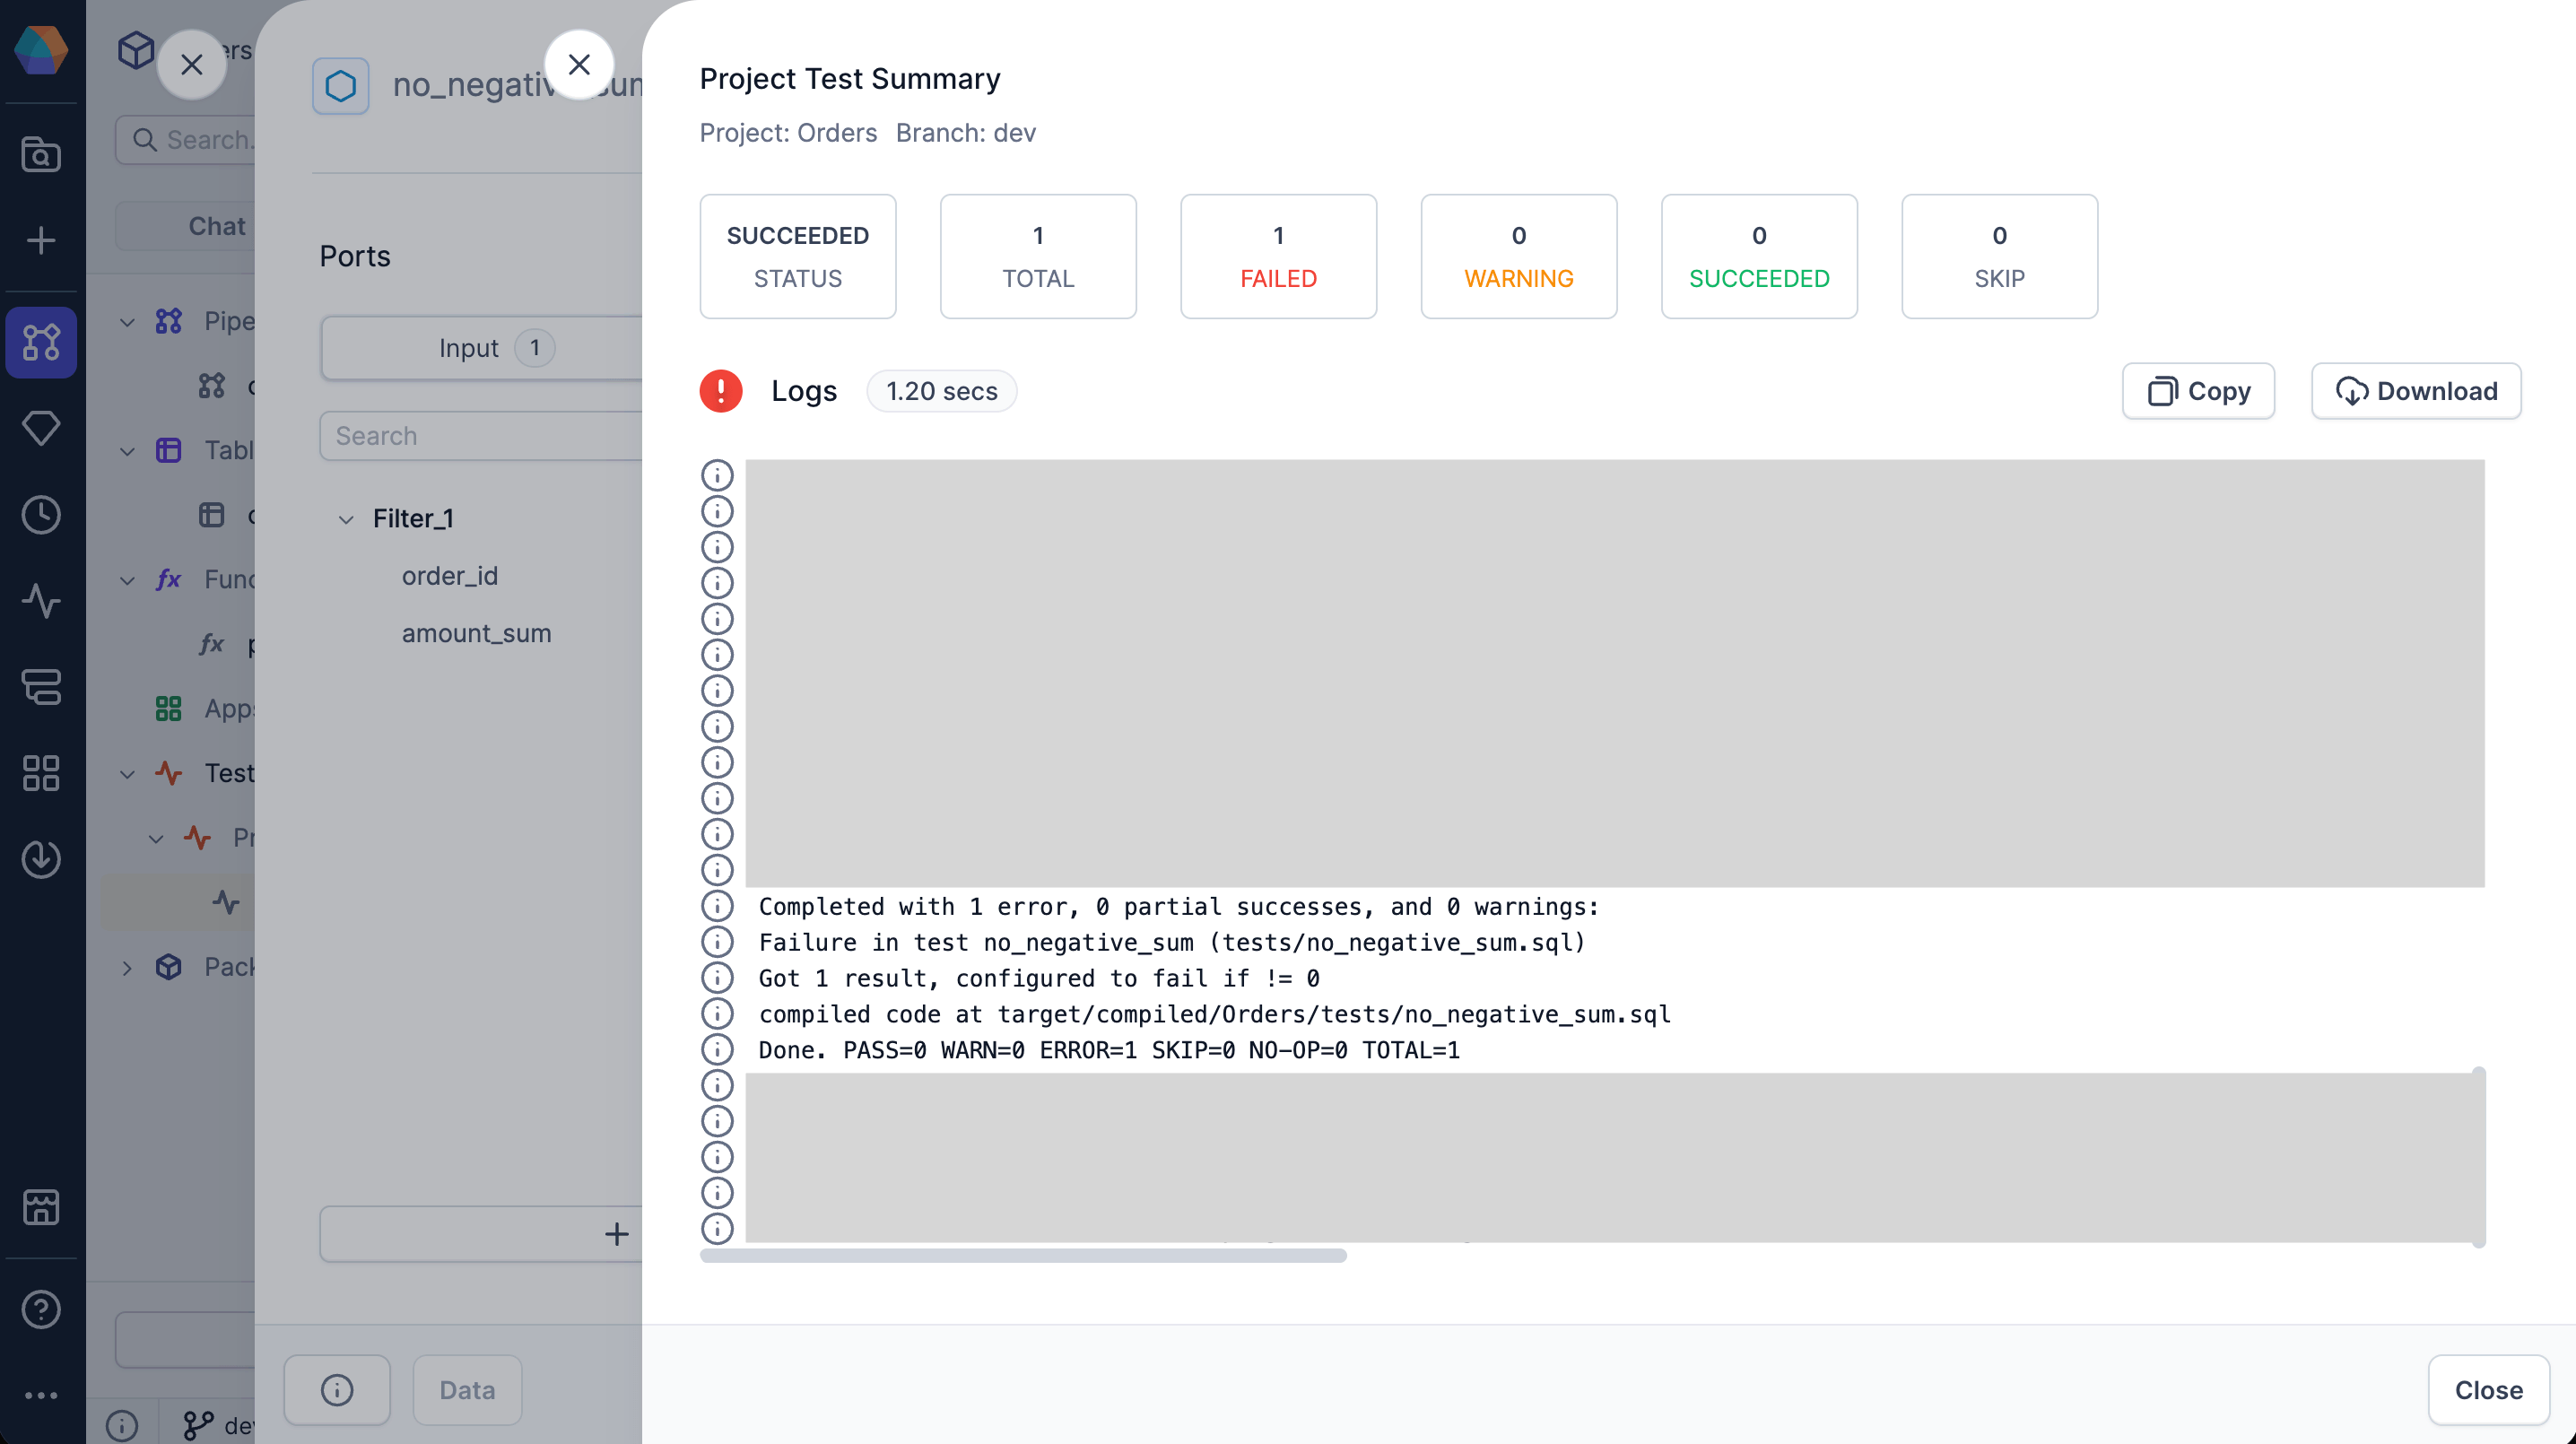This screenshot has width=2576, height=1444.
Task: Click the download circle icon in sidebar
Action: point(41,859)
